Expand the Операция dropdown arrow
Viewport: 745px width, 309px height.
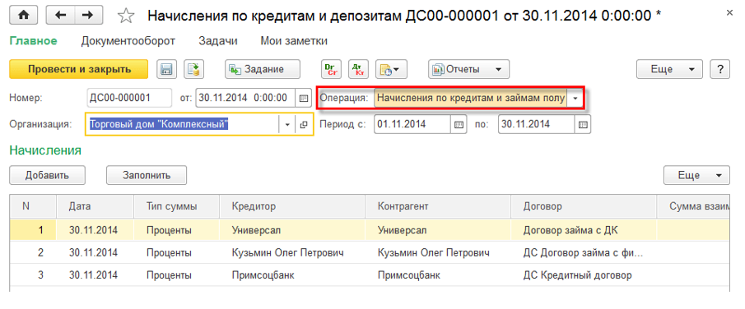pyautogui.click(x=576, y=99)
